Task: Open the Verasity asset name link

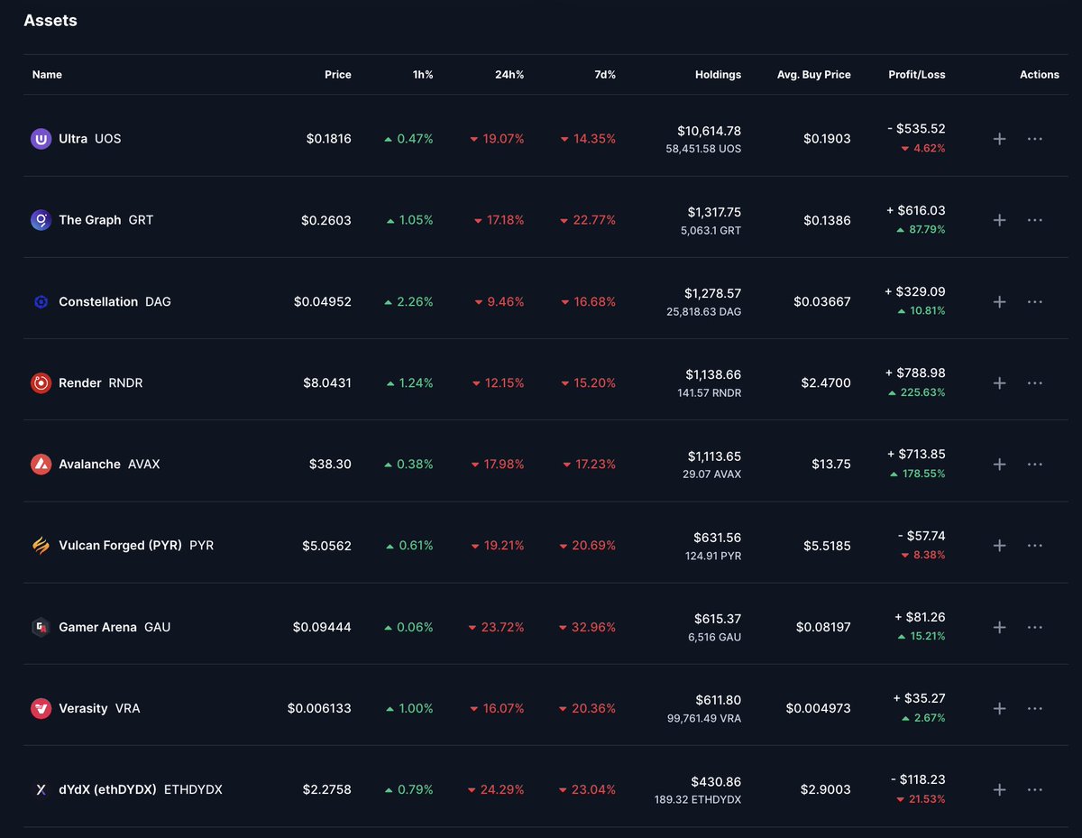Action: coord(83,708)
